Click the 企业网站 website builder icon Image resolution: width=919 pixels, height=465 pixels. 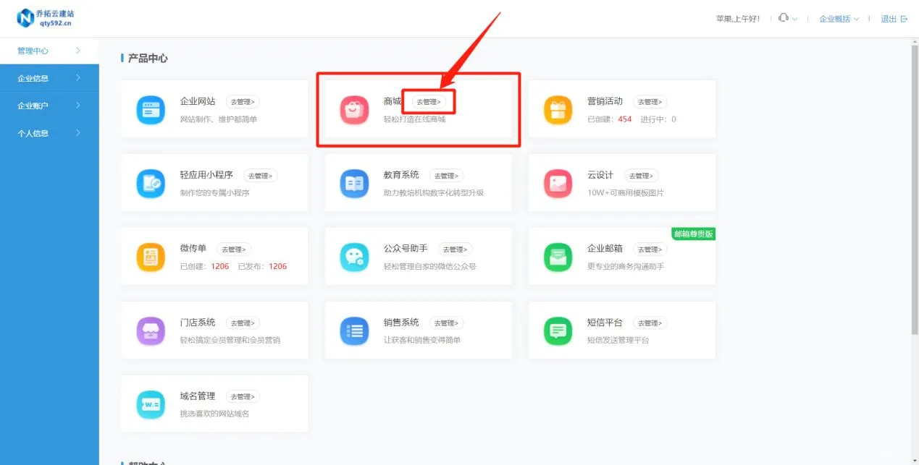coord(150,108)
